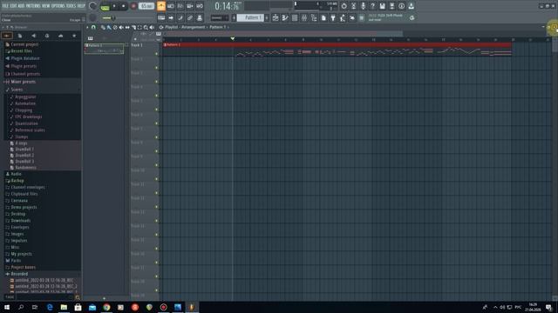Click the one-click audio recording microphone icon
558x313 pixels.
coord(363,6)
